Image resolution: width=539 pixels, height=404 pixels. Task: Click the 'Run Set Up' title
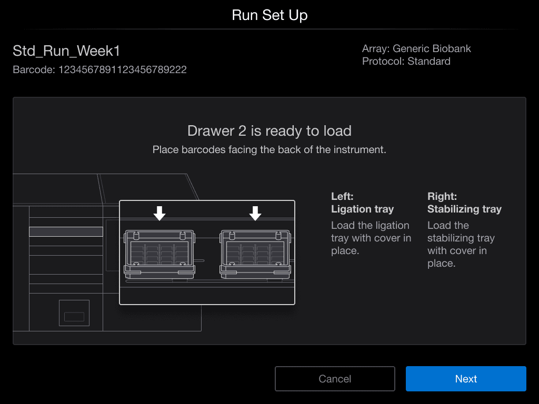[x=269, y=15]
